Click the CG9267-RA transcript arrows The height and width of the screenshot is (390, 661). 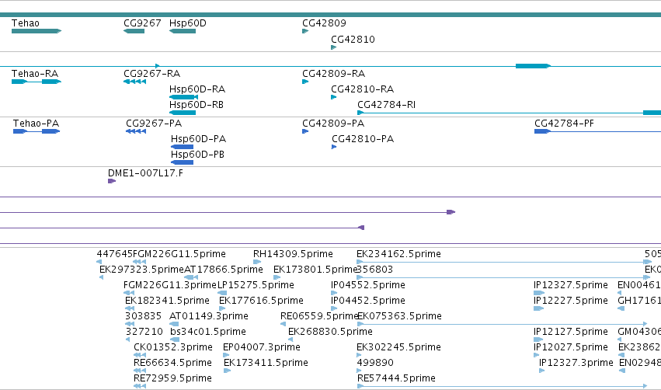point(135,82)
